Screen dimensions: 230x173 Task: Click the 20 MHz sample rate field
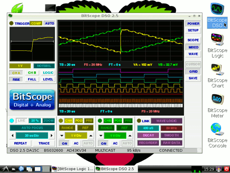[171, 128]
